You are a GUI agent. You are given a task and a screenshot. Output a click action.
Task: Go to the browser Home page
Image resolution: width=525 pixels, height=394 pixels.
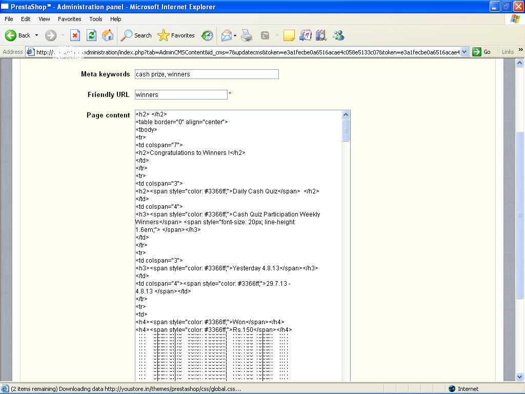[108, 35]
